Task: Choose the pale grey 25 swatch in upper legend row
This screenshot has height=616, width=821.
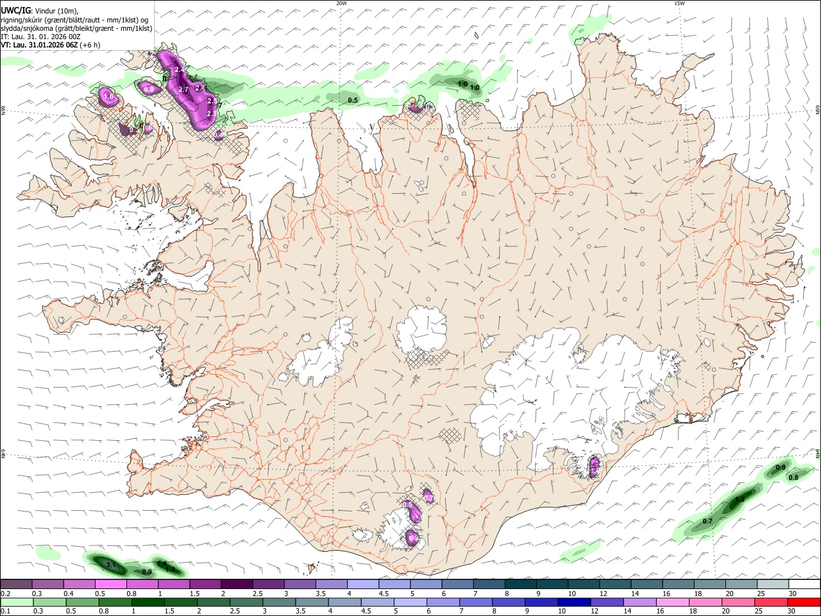Action: click(x=774, y=585)
